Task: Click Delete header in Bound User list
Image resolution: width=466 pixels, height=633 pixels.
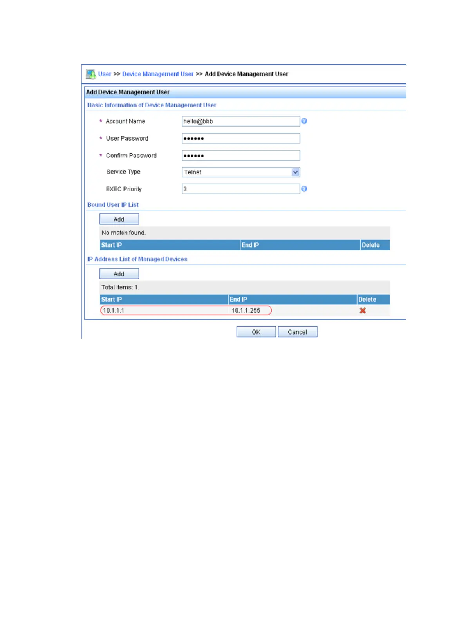Action: (x=375, y=245)
